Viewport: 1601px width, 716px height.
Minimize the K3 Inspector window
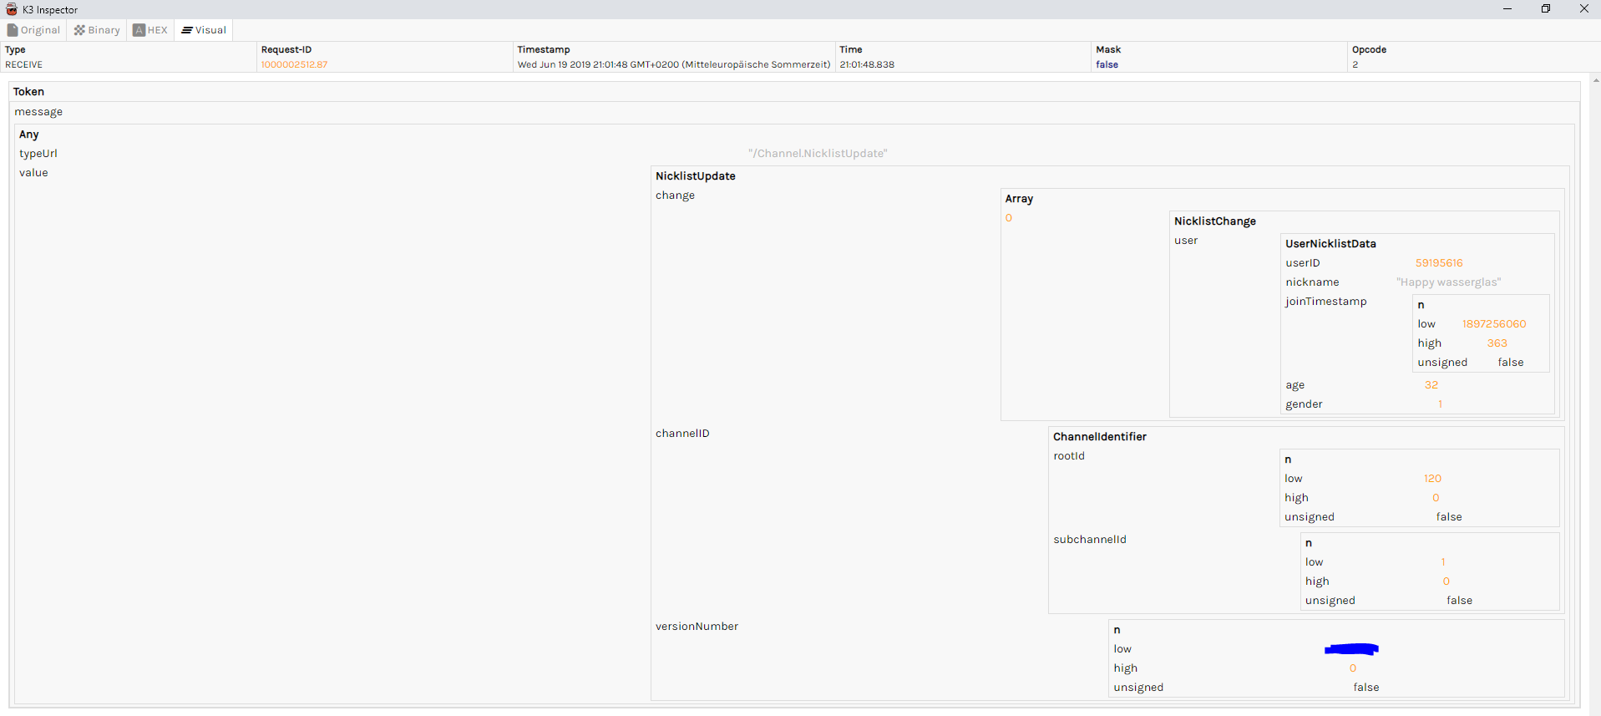pyautogui.click(x=1507, y=9)
